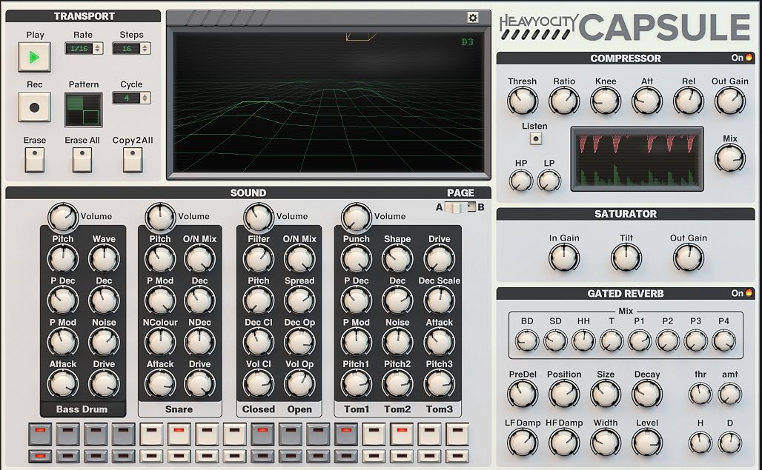This screenshot has width=762, height=470.
Task: Click the hi-hat Filter knob
Action: [x=259, y=259]
